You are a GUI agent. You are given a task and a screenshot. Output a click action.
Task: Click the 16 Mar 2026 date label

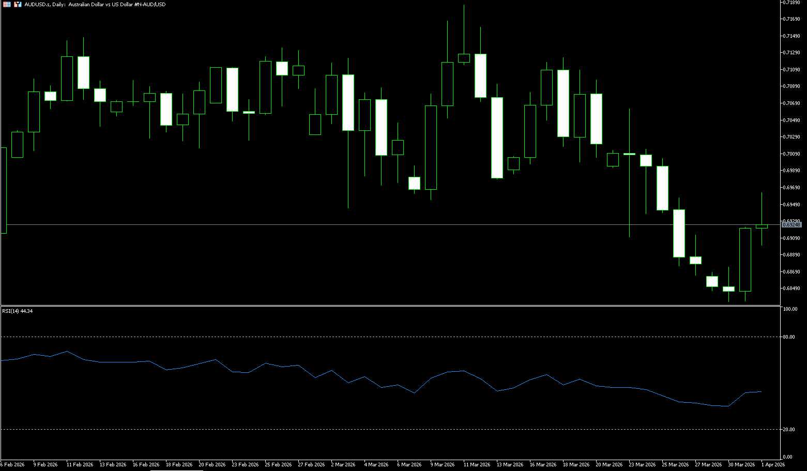coord(543,465)
